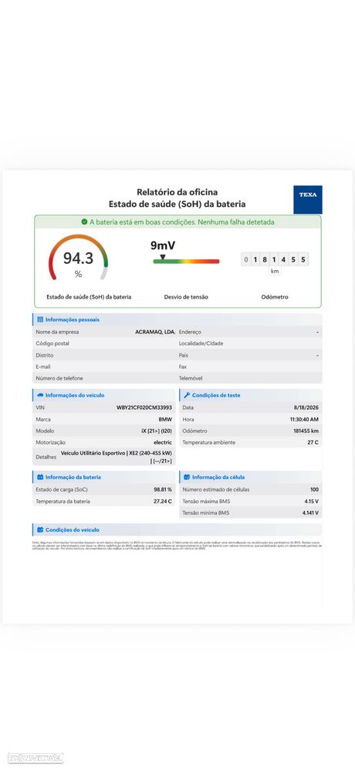This screenshot has width=355, height=771.
Task: Click the test time '11:30:40 AM'
Action: click(304, 419)
